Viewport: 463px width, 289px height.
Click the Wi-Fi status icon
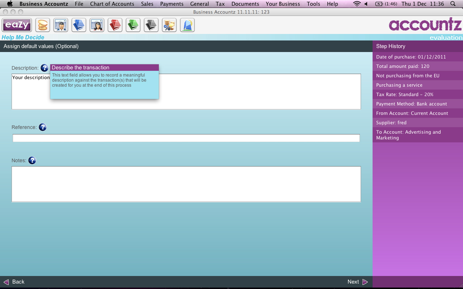(357, 4)
